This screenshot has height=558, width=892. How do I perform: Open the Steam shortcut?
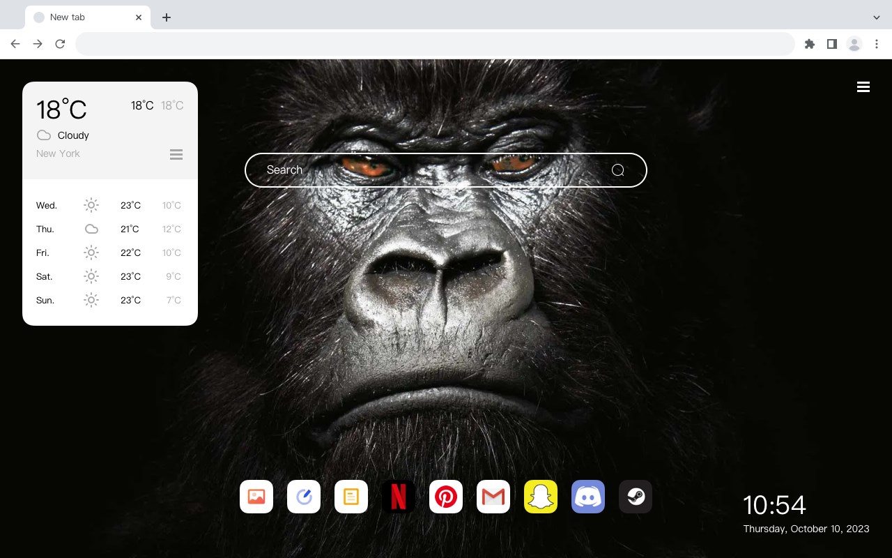636,497
